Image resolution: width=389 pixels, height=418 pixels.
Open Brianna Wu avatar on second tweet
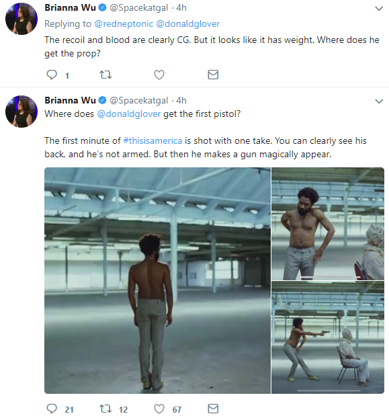click(x=21, y=112)
